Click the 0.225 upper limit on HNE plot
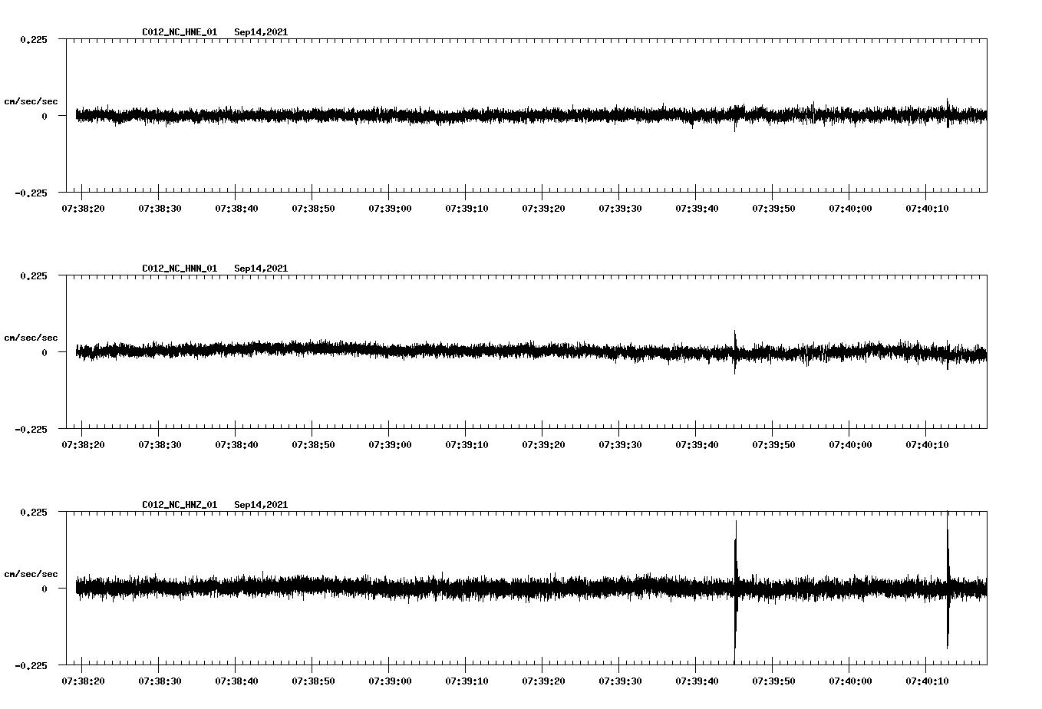 [x=33, y=40]
